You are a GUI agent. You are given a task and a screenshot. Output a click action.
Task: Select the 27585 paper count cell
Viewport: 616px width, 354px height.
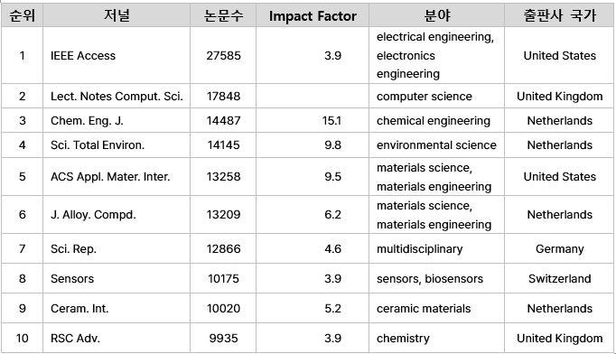(x=223, y=55)
